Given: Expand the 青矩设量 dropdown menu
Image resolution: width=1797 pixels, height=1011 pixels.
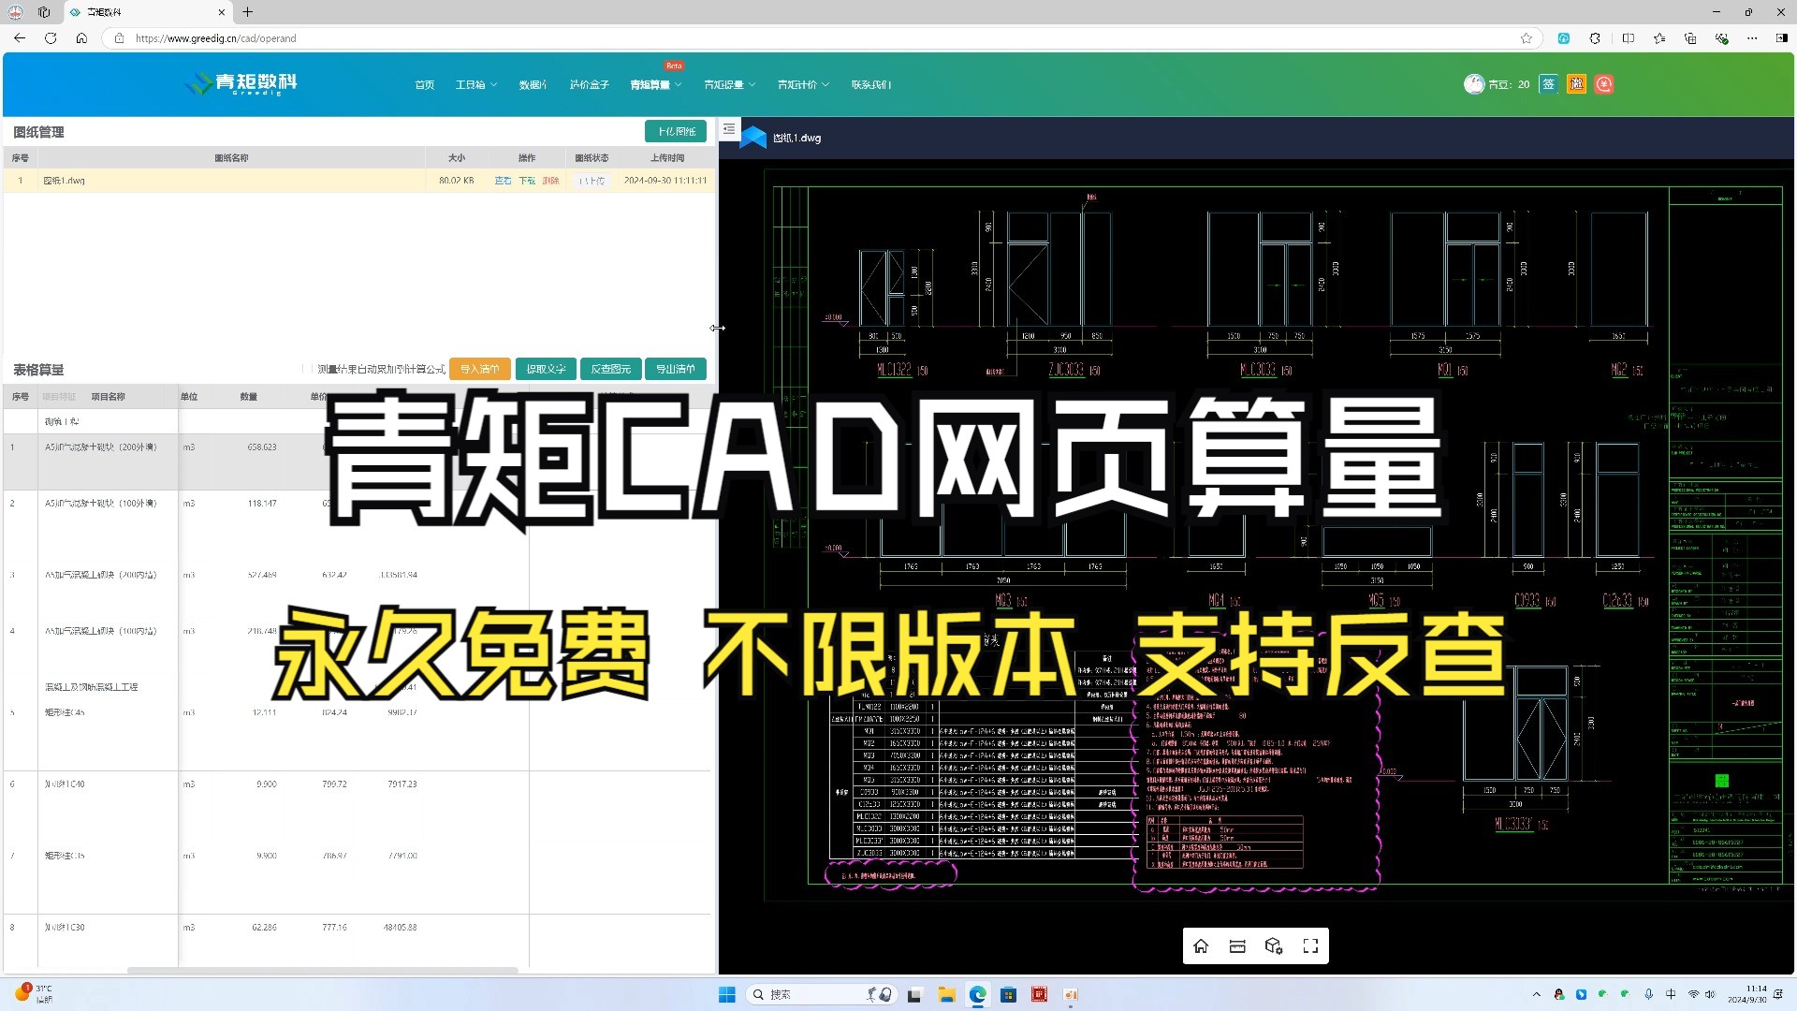Looking at the screenshot, I should click(x=729, y=84).
